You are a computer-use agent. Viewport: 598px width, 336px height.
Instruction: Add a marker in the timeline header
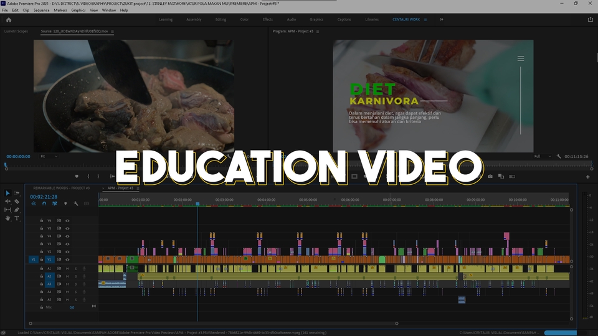tap(65, 204)
